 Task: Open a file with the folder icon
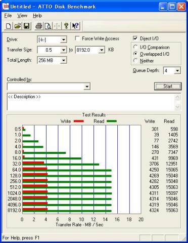tap(18, 26)
